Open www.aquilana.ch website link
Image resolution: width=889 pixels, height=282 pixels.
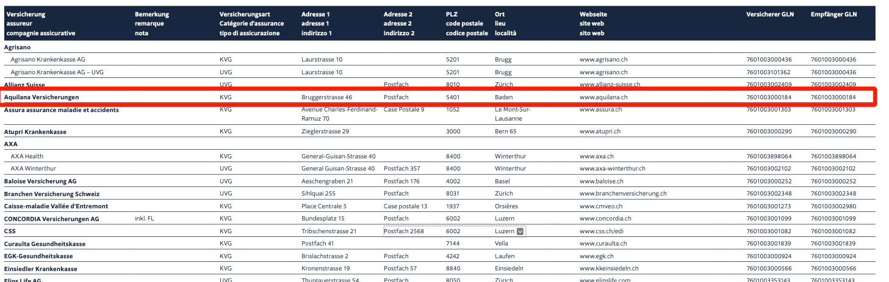tap(603, 97)
